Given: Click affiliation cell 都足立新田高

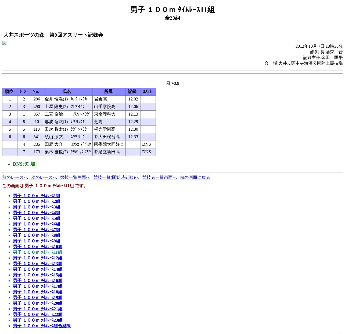Looking at the screenshot, I should point(109,152).
